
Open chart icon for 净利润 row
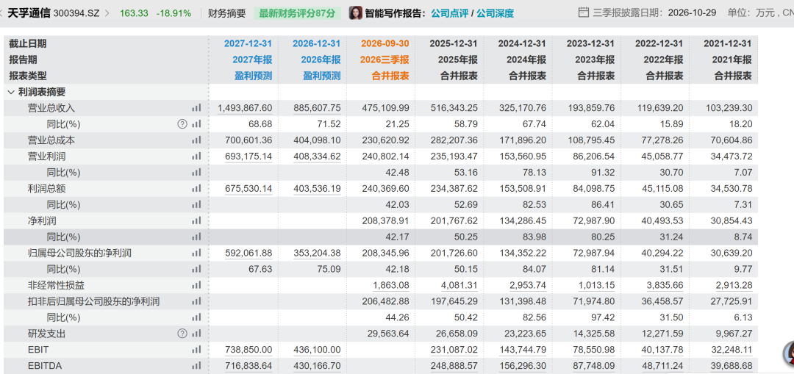[x=196, y=221]
